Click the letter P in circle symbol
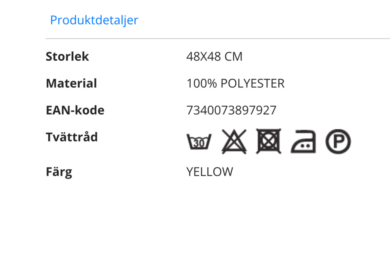The height and width of the screenshot is (266, 390). point(338,142)
